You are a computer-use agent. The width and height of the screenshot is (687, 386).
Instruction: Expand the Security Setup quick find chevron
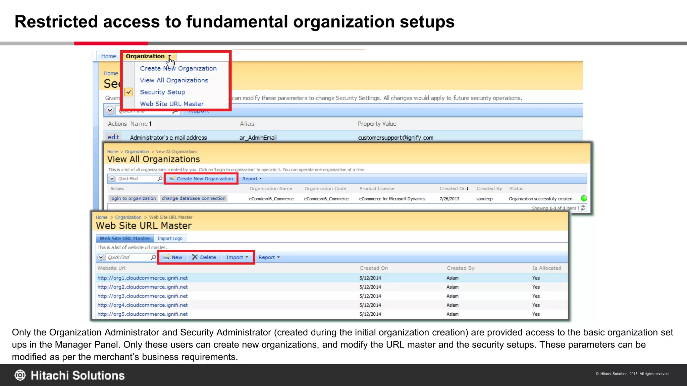(x=110, y=110)
